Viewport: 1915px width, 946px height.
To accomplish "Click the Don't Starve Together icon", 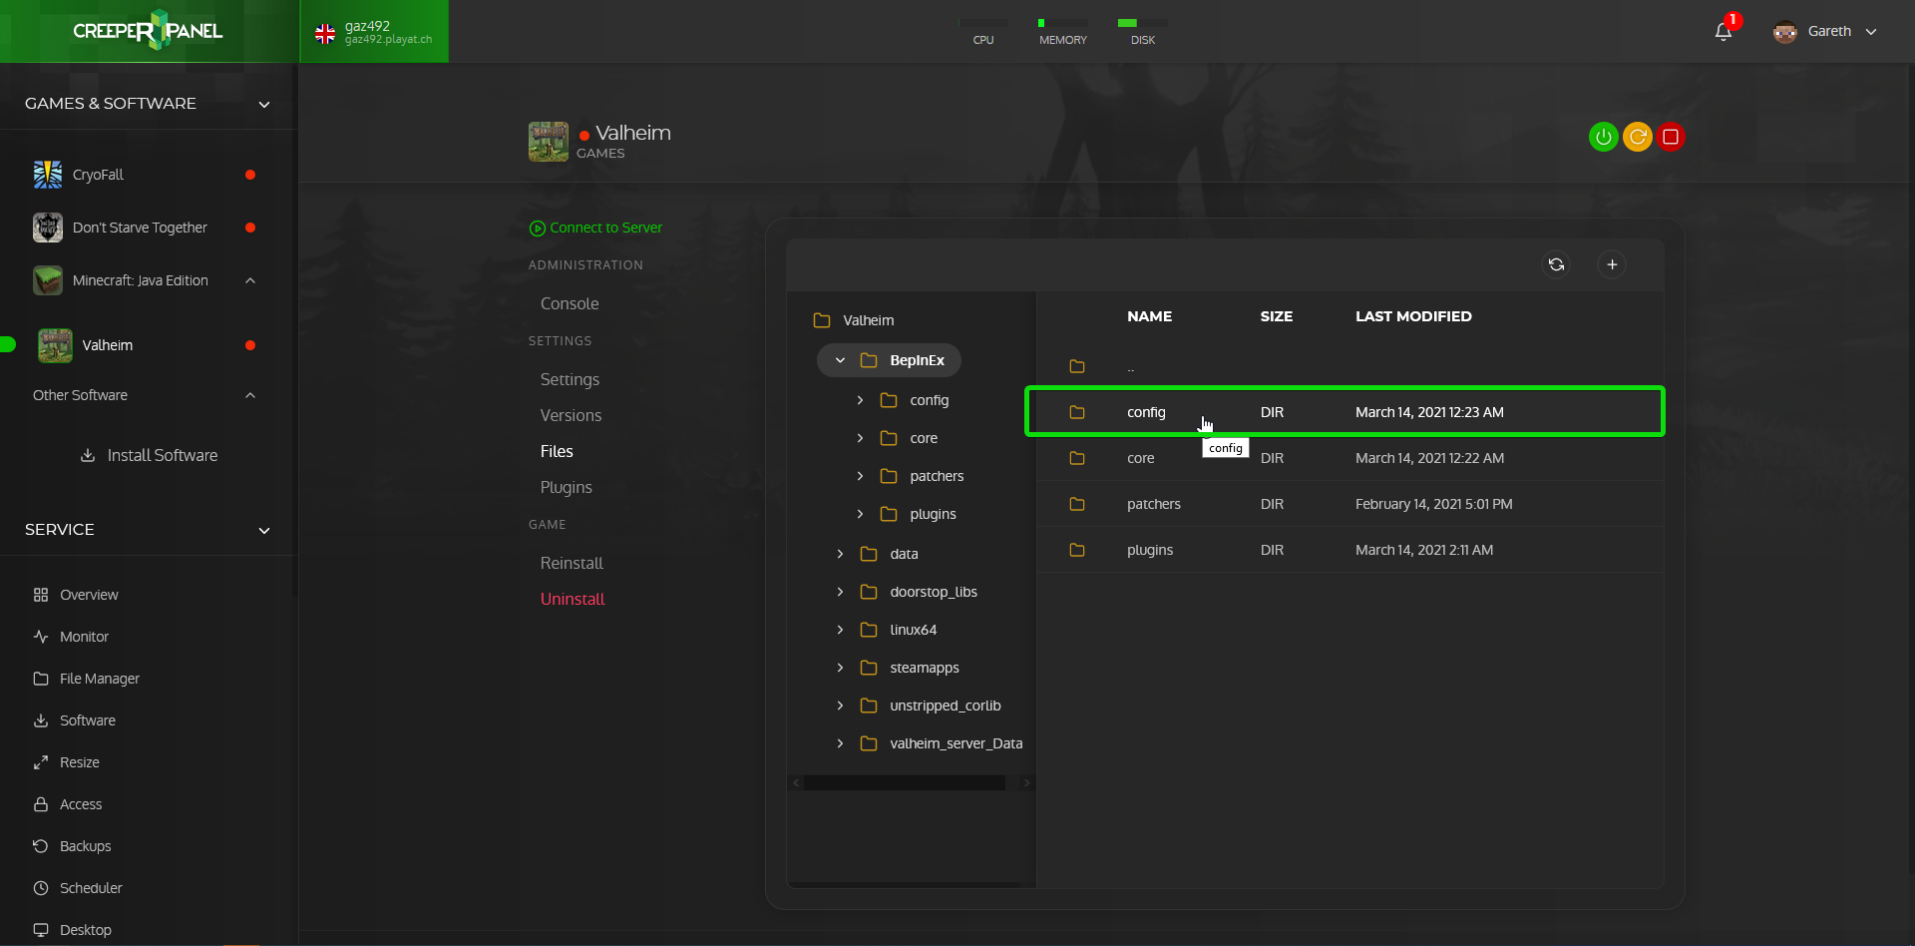I will (x=48, y=228).
